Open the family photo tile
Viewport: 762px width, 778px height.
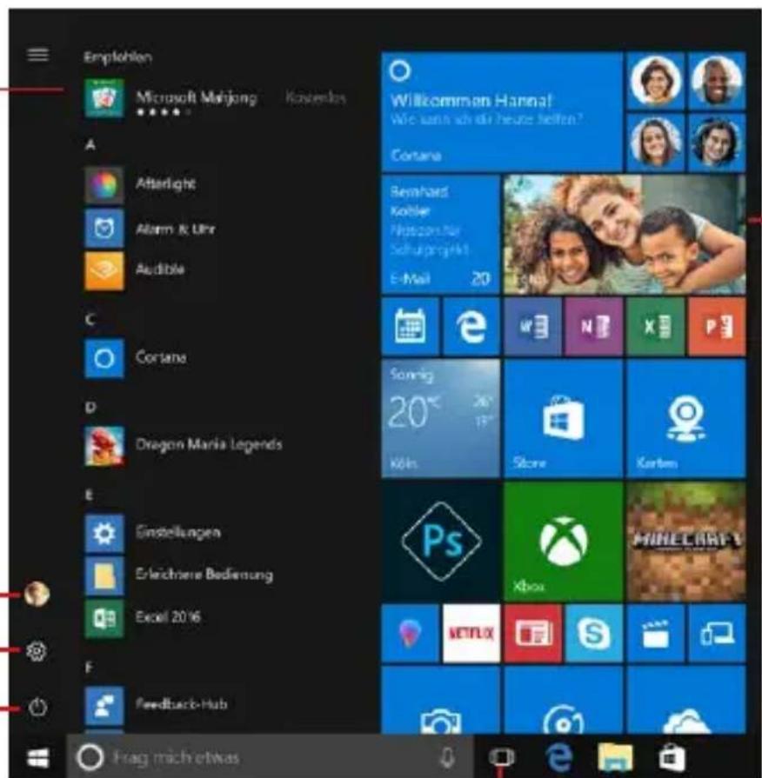tap(624, 235)
